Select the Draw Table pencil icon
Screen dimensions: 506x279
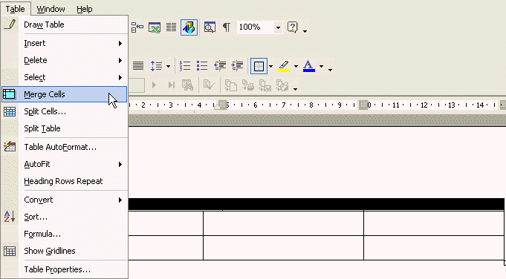tap(10, 24)
